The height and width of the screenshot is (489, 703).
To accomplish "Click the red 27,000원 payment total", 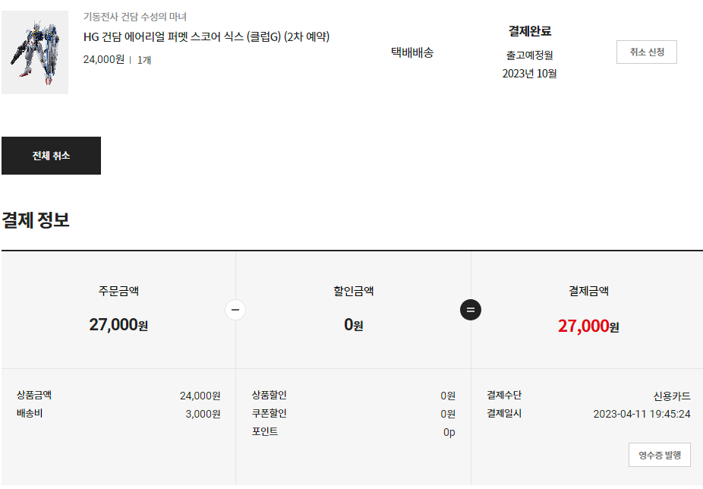I will (x=588, y=326).
